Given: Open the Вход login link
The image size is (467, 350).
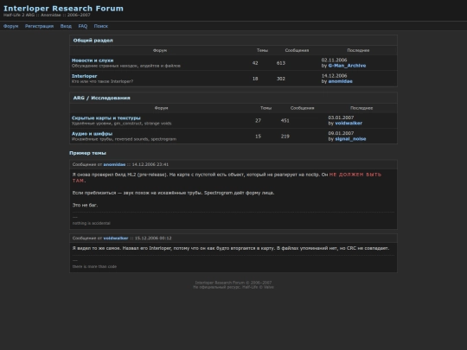Looking at the screenshot, I should 66,26.
